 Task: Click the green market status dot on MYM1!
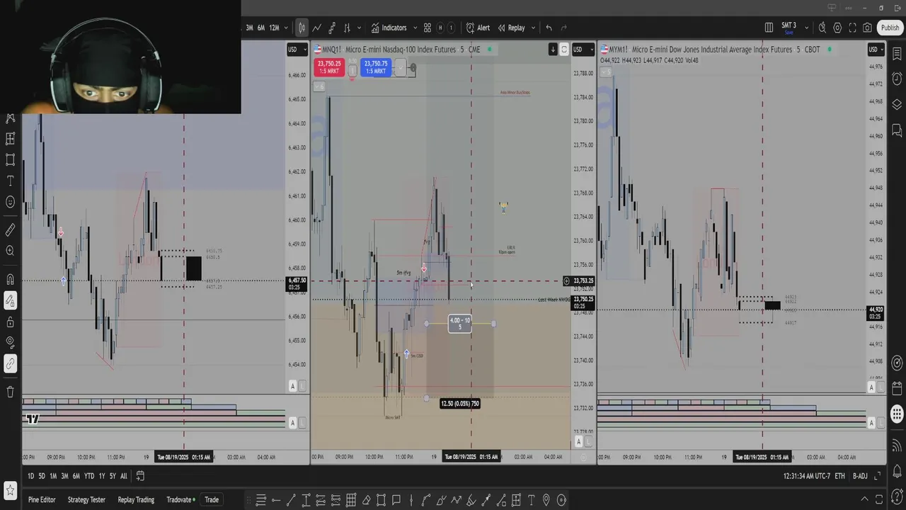829,50
